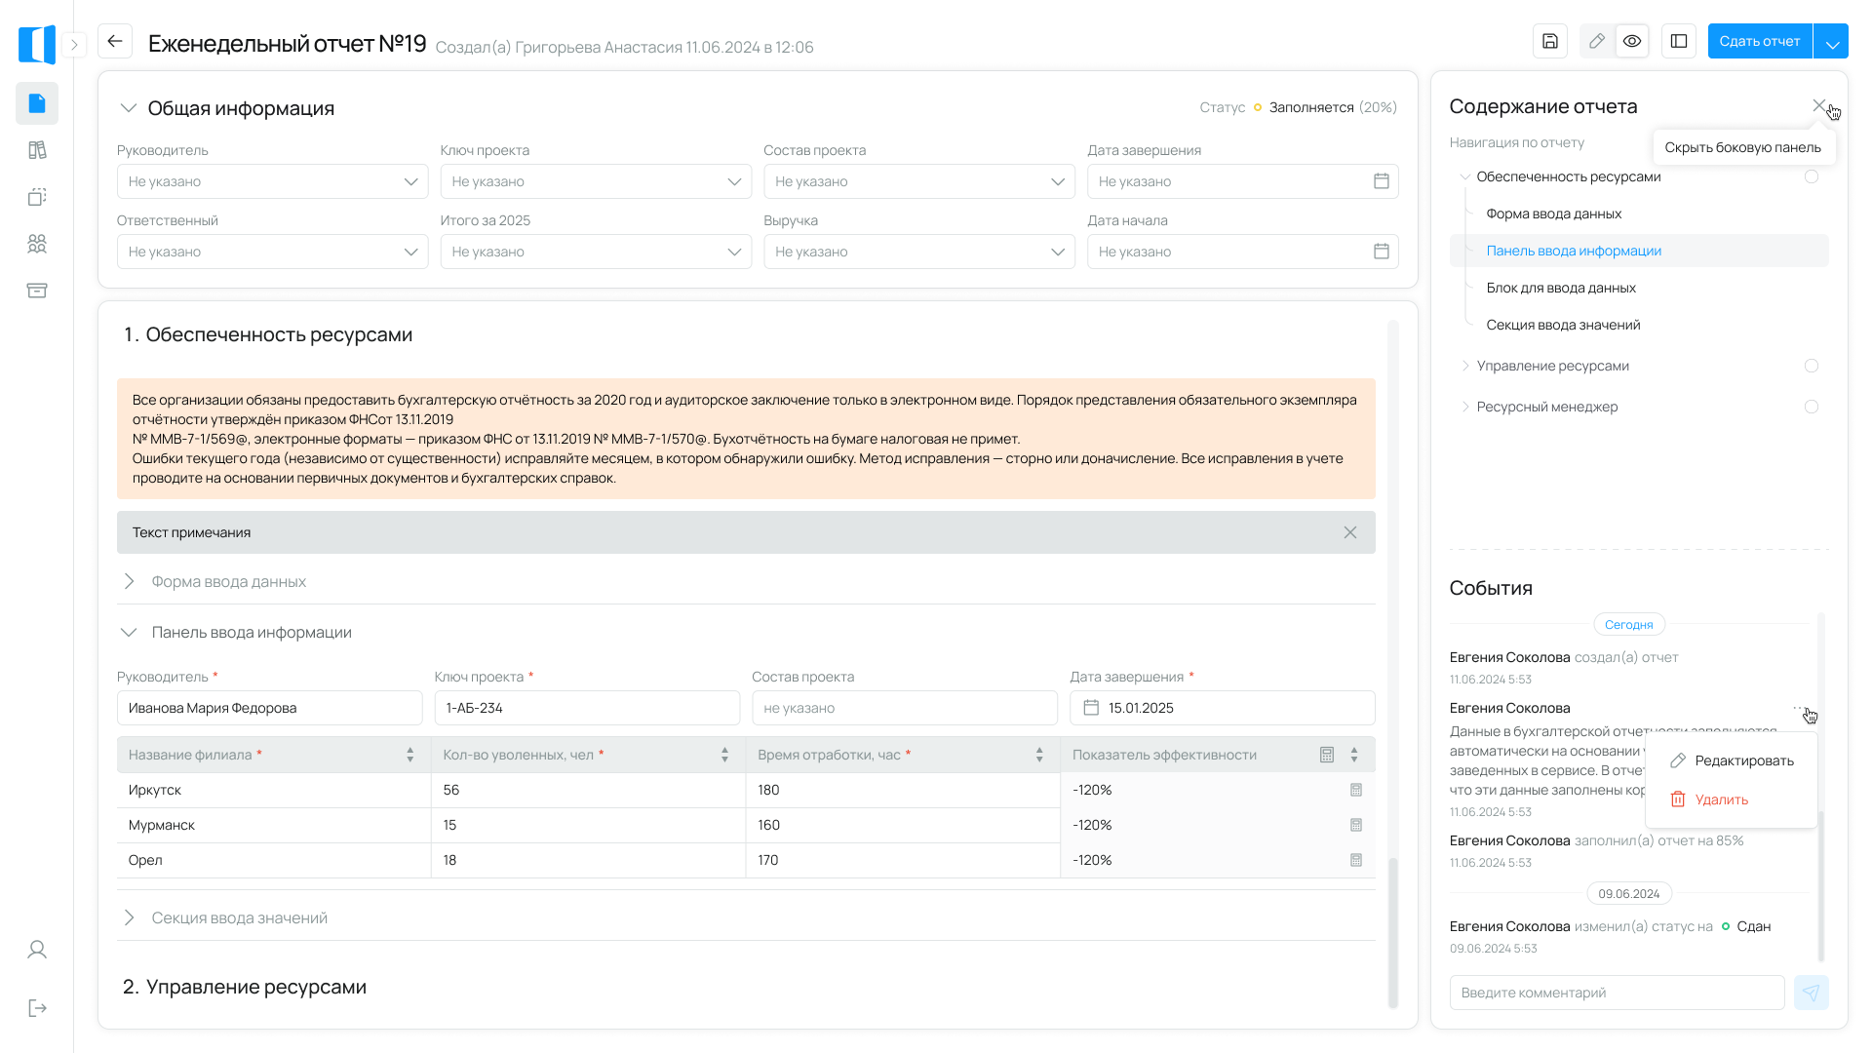Screen dimensions: 1872x1053
Task: Switch to pencil edit mode icon
Action: 1596,41
